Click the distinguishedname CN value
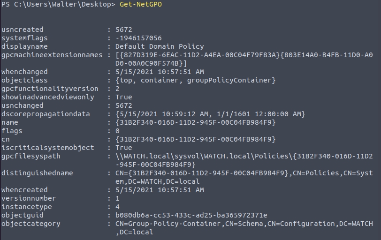This screenshot has height=240, width=381. 244,173
